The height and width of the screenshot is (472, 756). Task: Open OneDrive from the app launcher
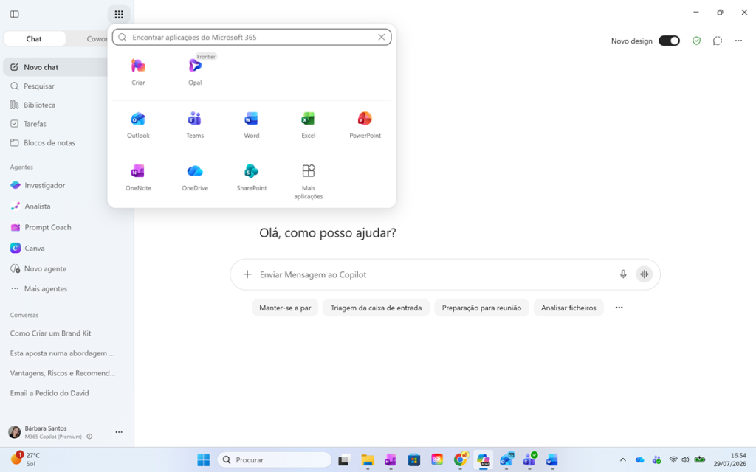point(195,177)
